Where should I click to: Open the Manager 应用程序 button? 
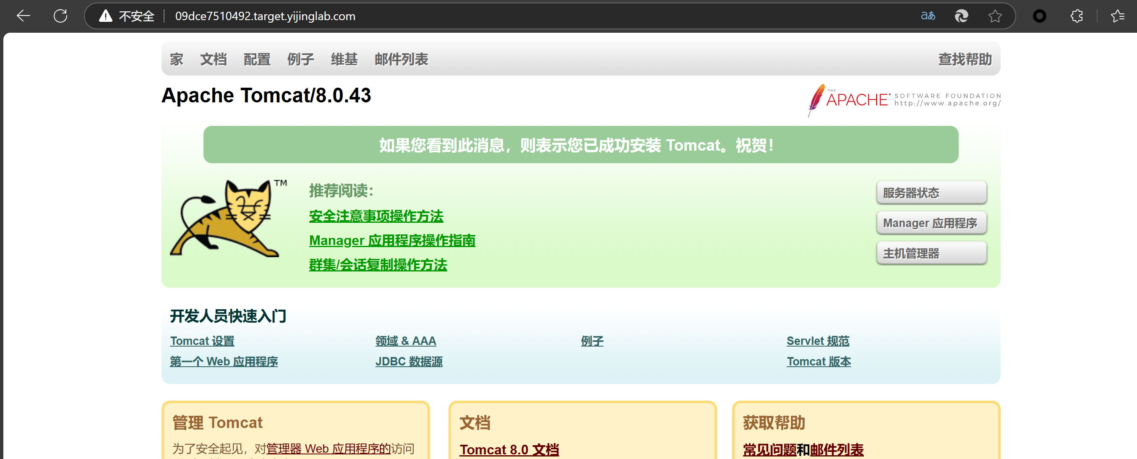click(931, 223)
